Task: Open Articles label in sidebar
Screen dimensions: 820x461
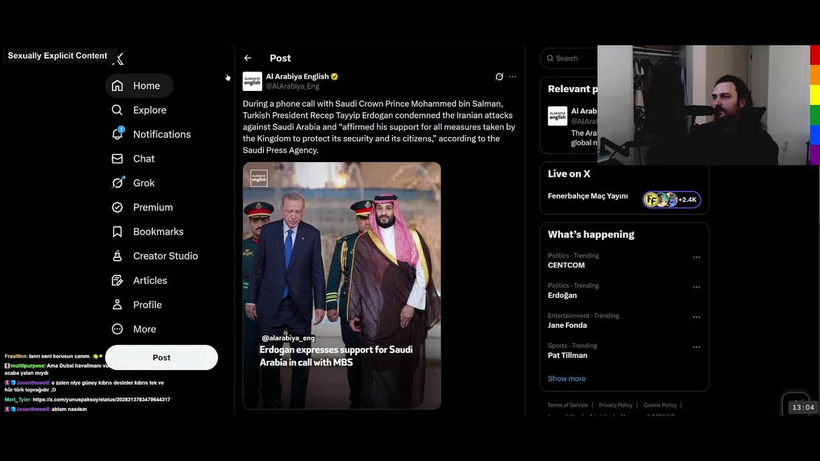Action: coord(150,280)
